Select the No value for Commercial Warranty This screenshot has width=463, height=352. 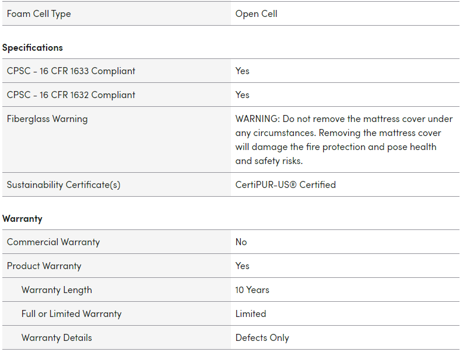point(241,242)
